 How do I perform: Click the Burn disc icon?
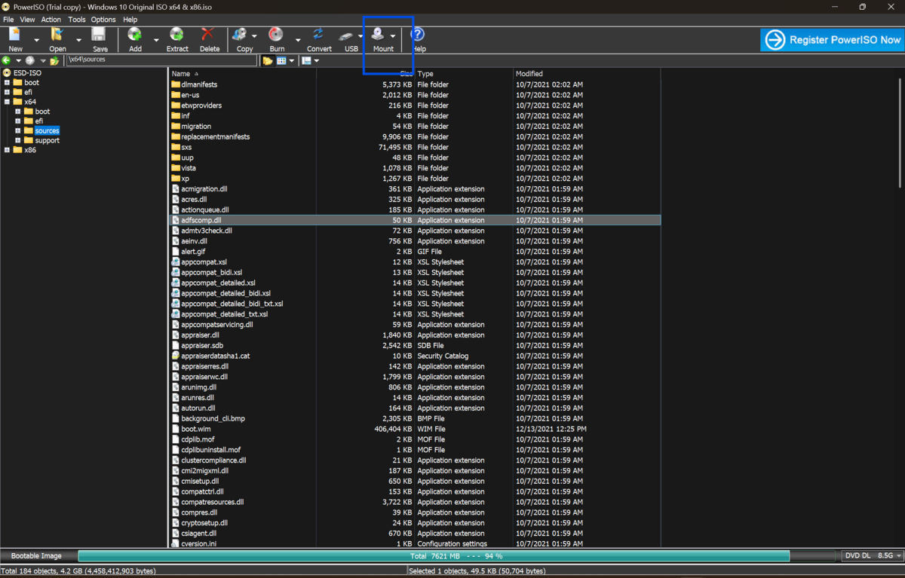click(277, 35)
